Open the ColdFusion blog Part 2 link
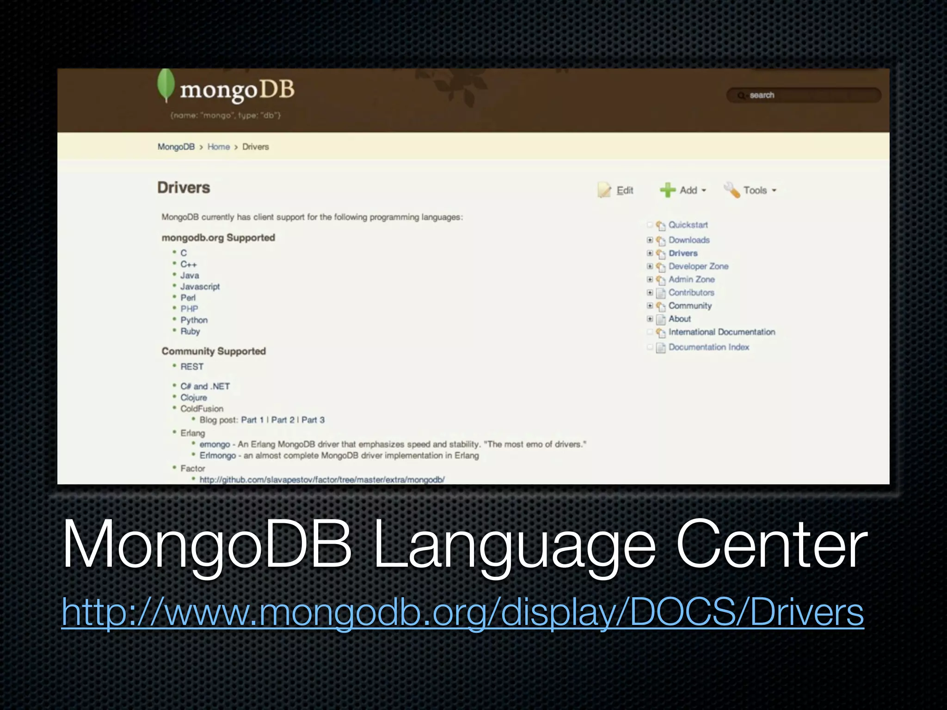Viewport: 947px width, 710px height. coord(283,420)
